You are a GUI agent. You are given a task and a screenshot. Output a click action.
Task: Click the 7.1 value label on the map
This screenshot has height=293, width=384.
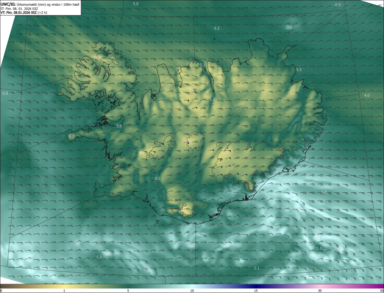click(x=289, y=27)
